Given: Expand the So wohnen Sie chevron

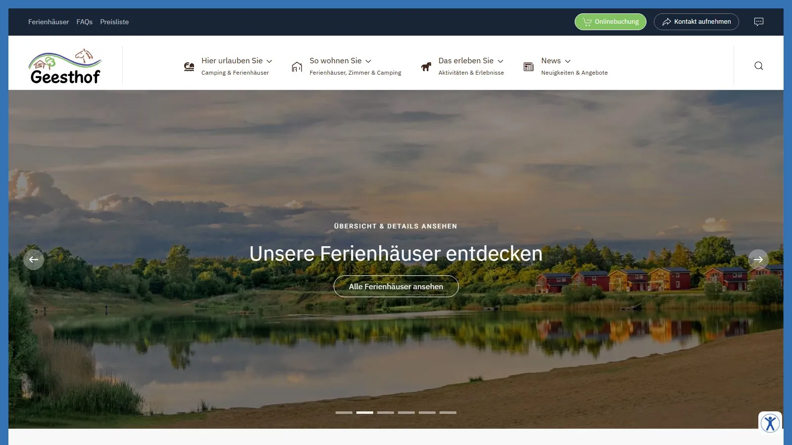Looking at the screenshot, I should (368, 61).
